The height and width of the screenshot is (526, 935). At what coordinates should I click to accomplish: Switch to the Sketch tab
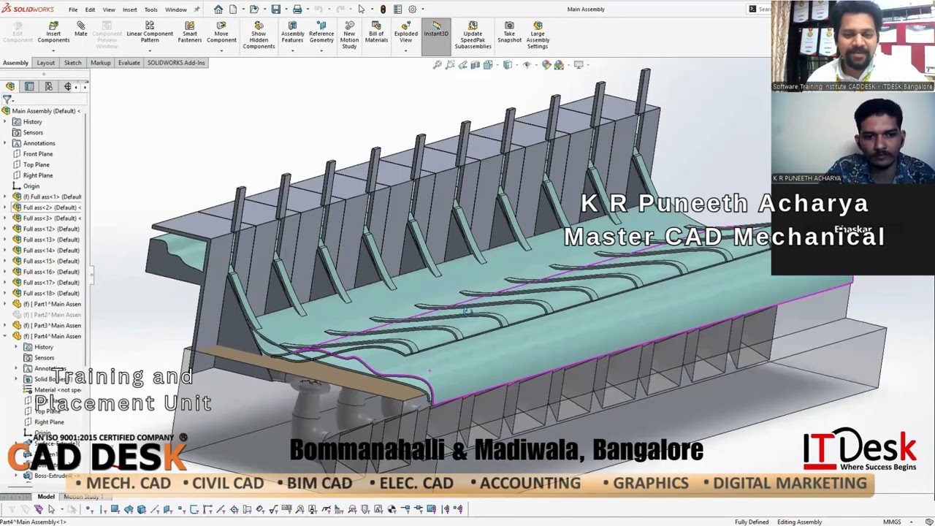coord(73,63)
